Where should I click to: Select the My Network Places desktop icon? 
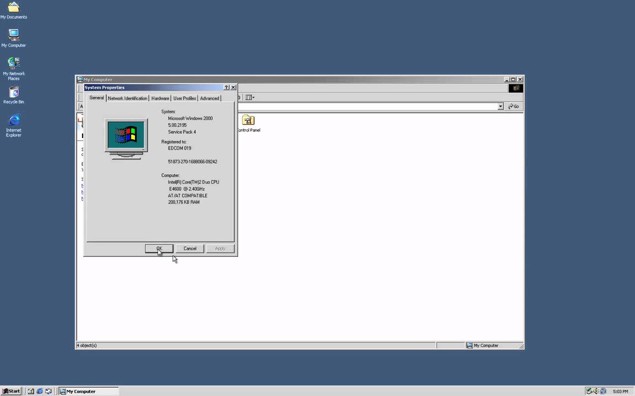click(x=13, y=68)
